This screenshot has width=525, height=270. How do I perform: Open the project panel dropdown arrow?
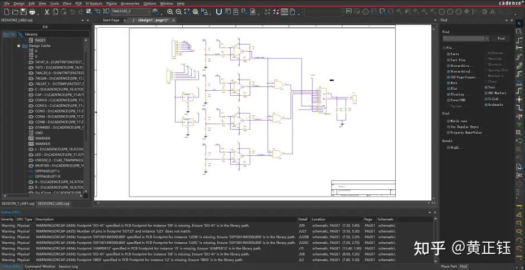click(82, 21)
